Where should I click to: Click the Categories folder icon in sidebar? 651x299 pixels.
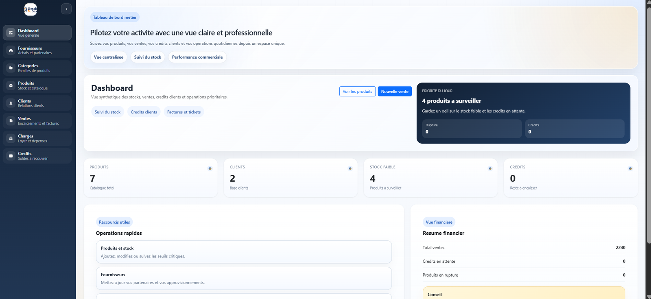[x=11, y=68]
